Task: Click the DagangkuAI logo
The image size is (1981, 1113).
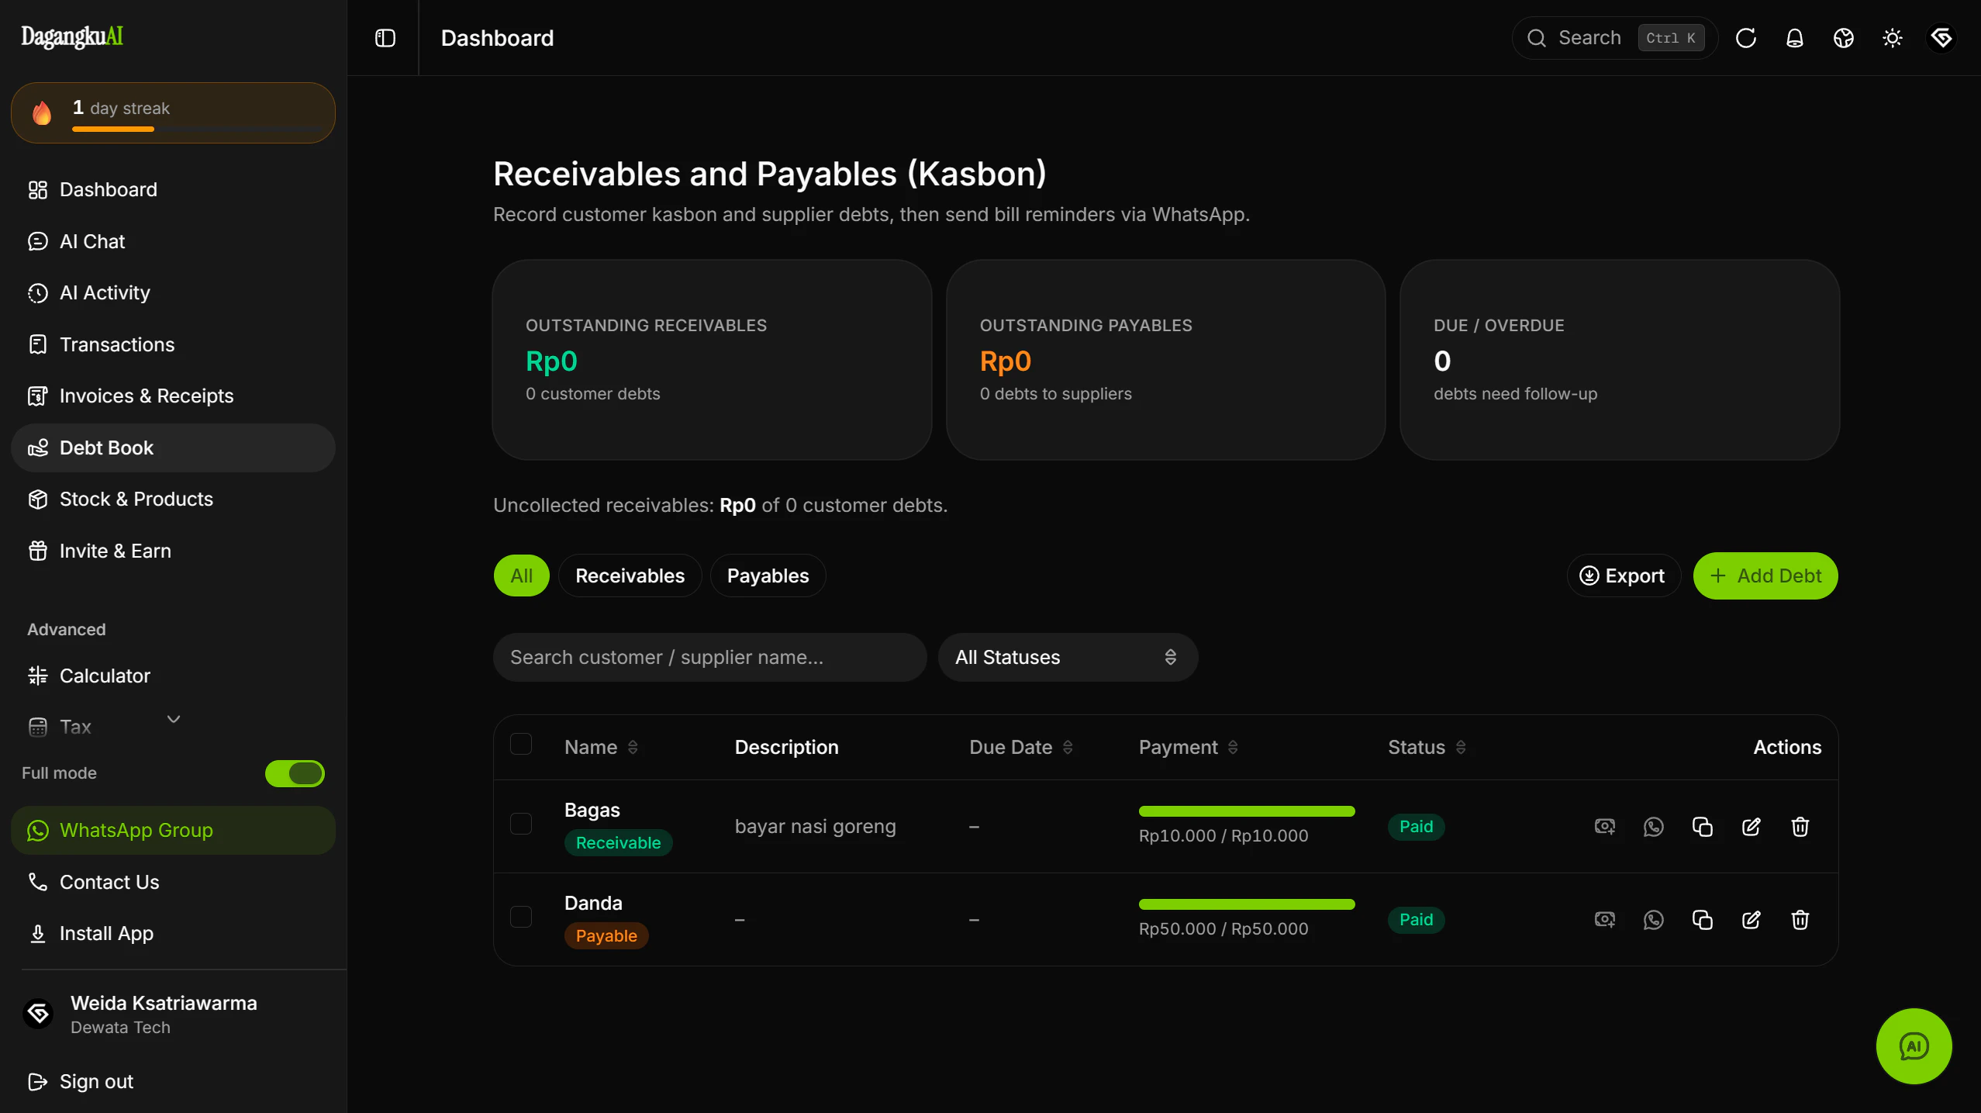Action: tap(72, 36)
